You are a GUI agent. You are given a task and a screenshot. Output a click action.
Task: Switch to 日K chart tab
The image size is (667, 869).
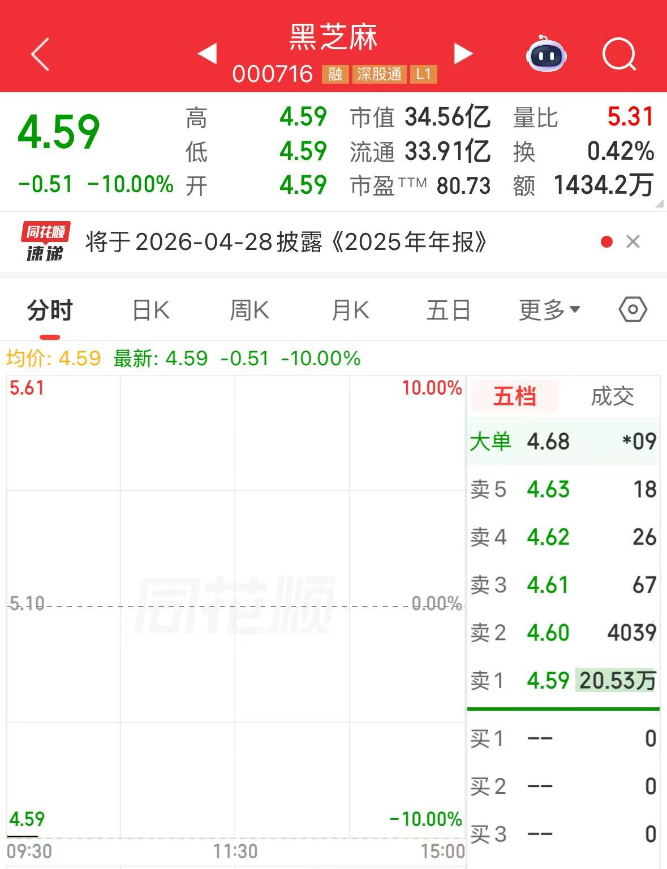(x=150, y=310)
